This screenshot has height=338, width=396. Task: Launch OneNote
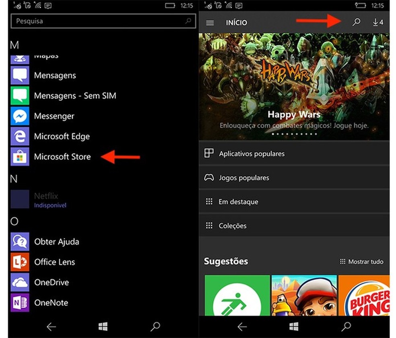coord(51,303)
